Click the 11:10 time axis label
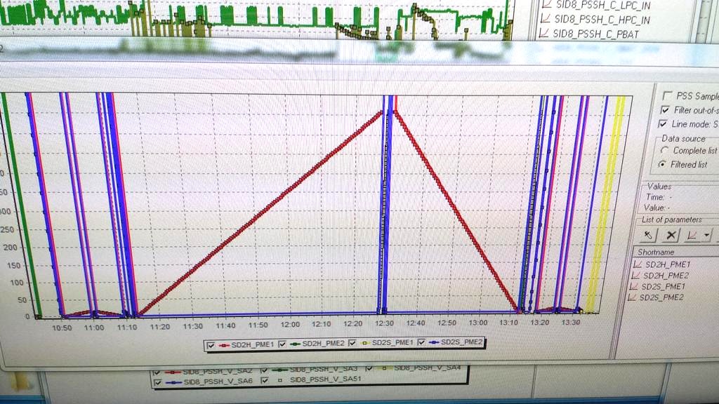This screenshot has width=719, height=404. point(127,327)
